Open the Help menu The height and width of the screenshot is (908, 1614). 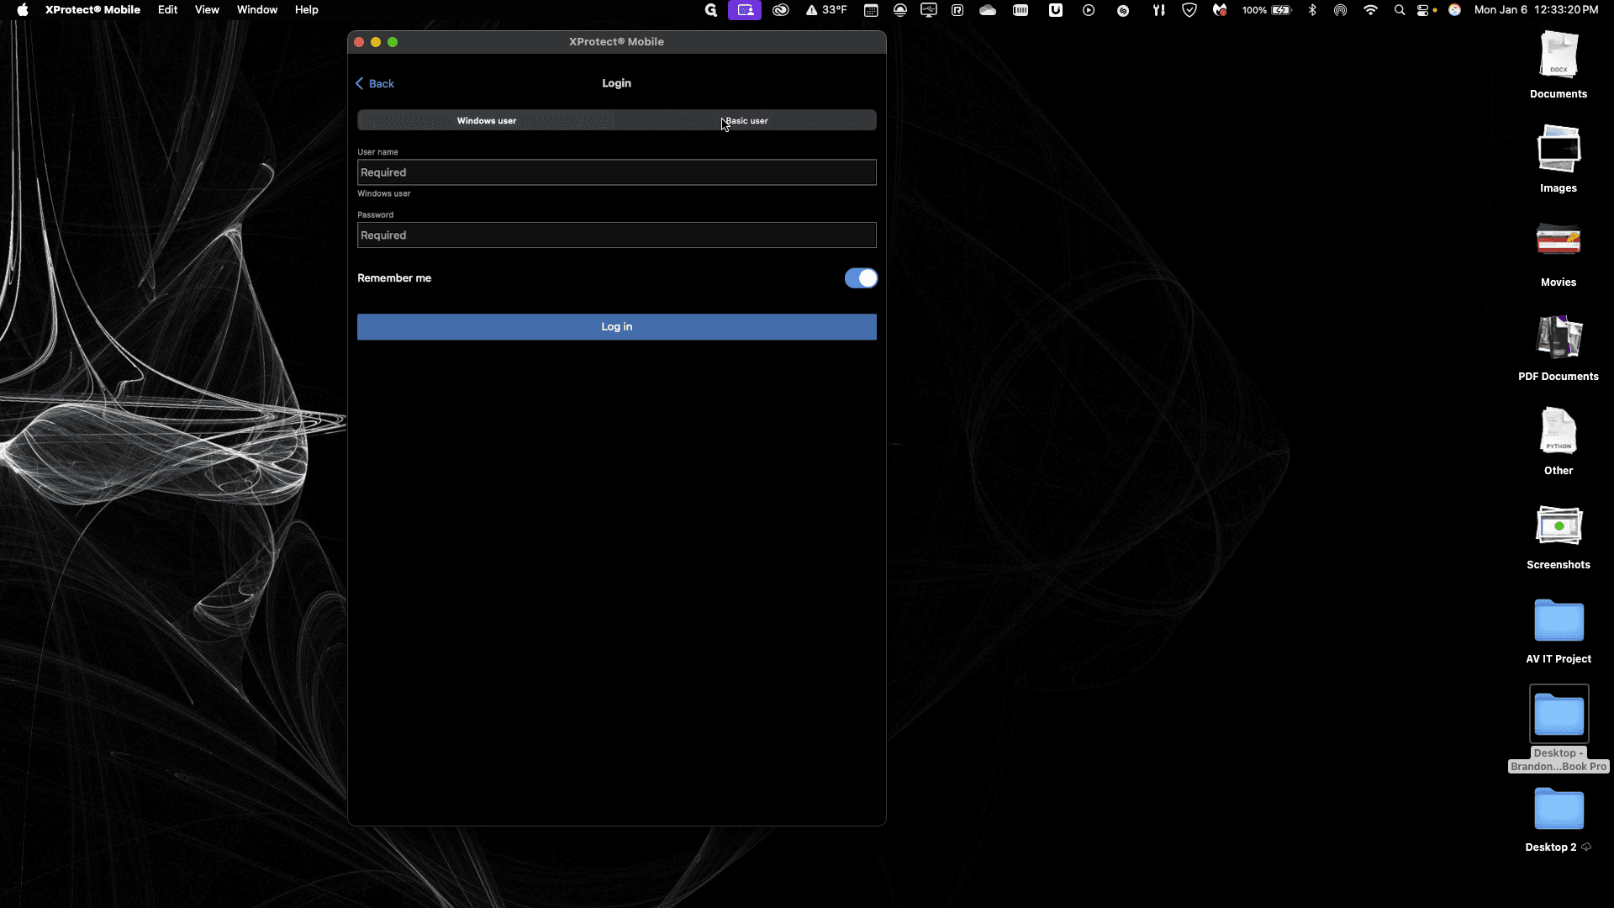click(306, 10)
